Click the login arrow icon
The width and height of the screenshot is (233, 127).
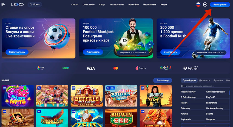[205, 5]
